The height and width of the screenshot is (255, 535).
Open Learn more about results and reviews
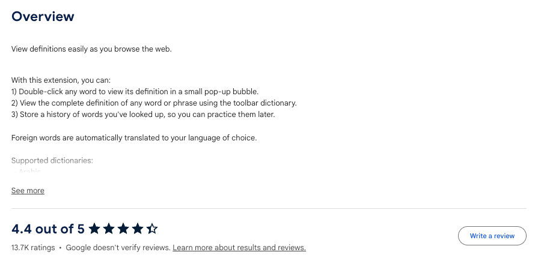pos(239,248)
